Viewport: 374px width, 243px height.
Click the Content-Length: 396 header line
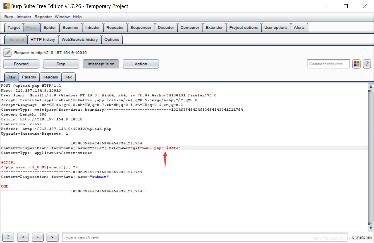coord(24,114)
